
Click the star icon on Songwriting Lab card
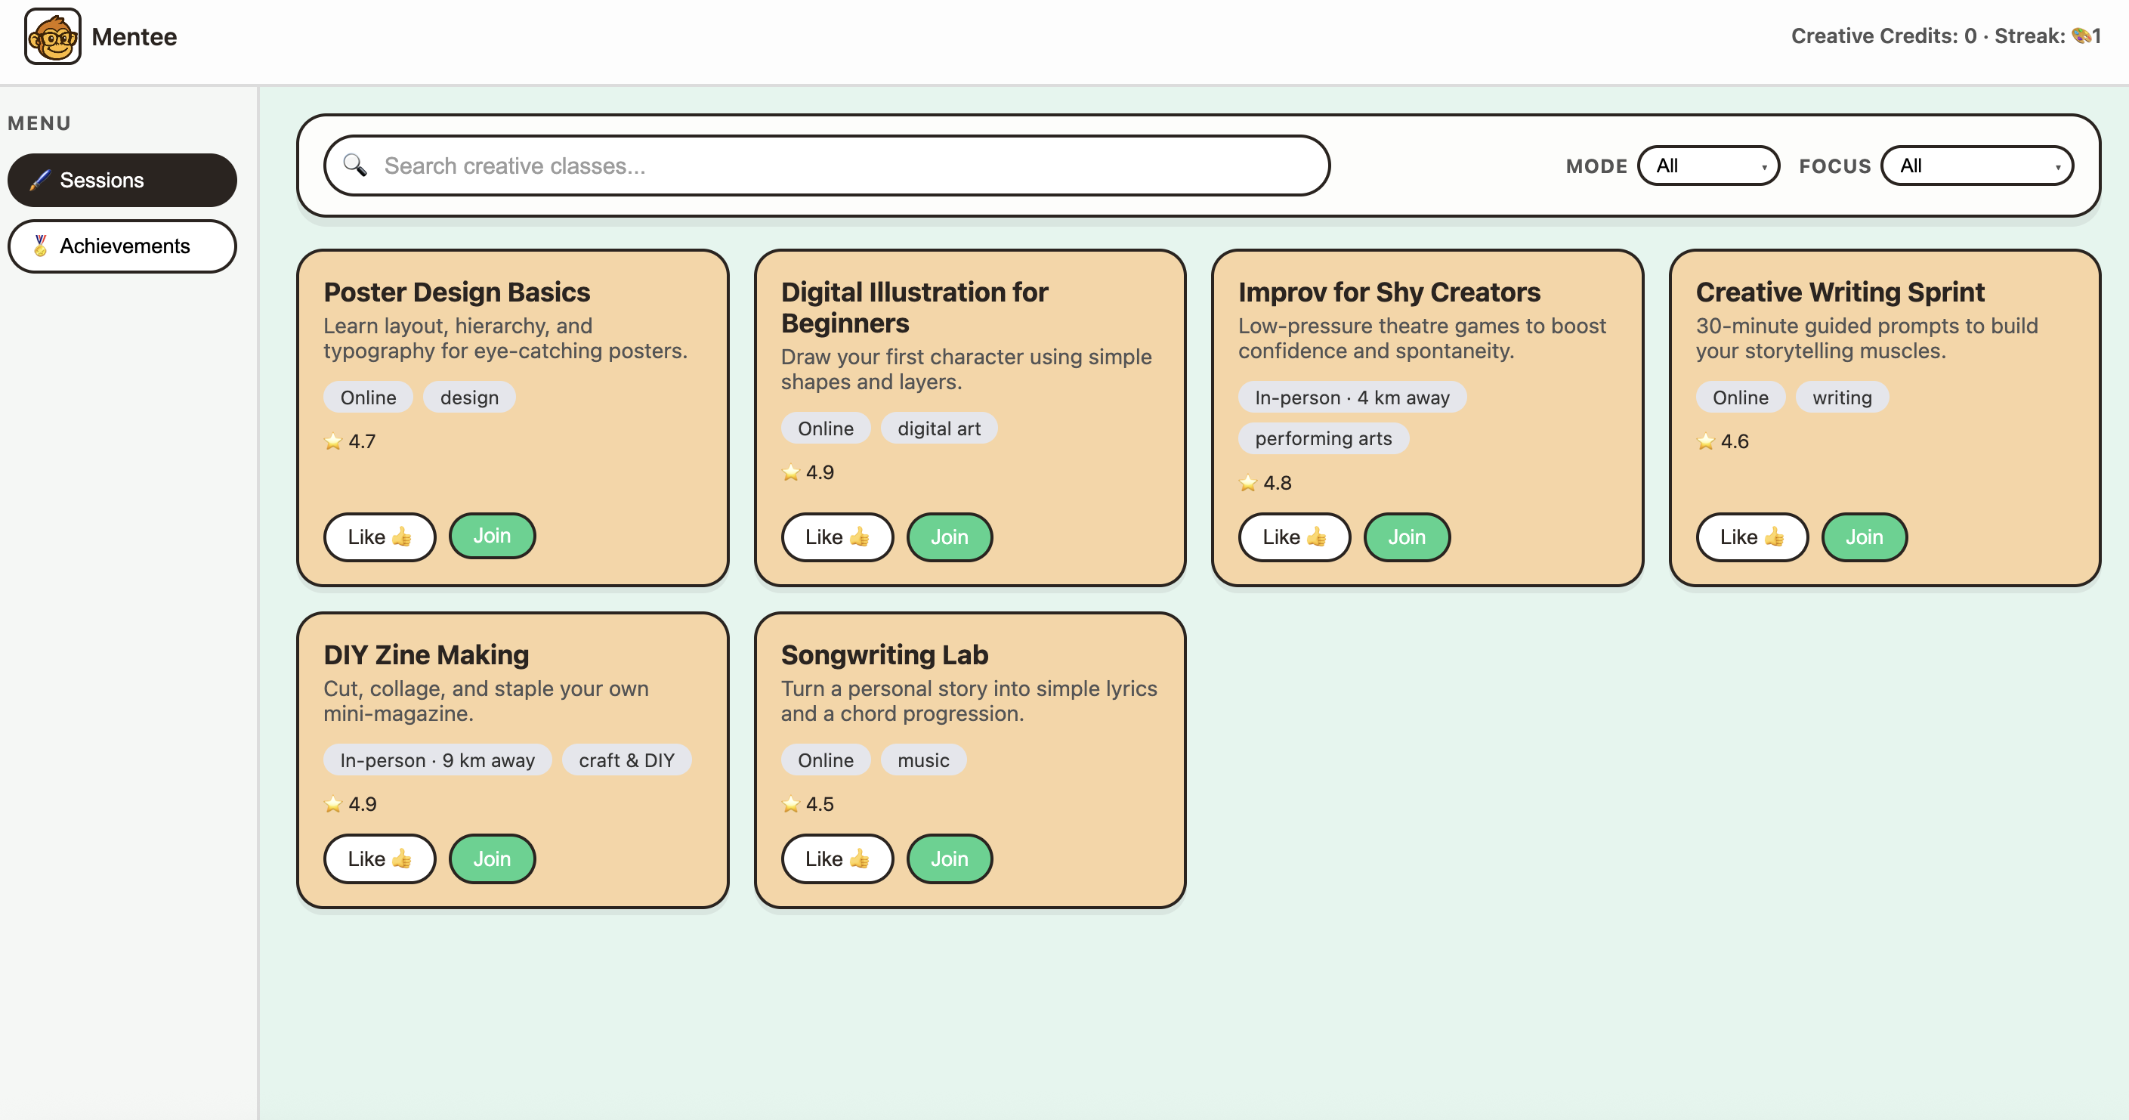click(x=790, y=804)
